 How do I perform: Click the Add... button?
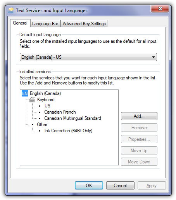139,116
